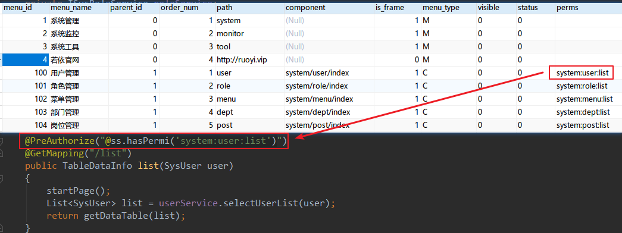Image resolution: width=622 pixels, height=233 pixels.
Task: Click the path cell 'menu'
Action: point(249,99)
